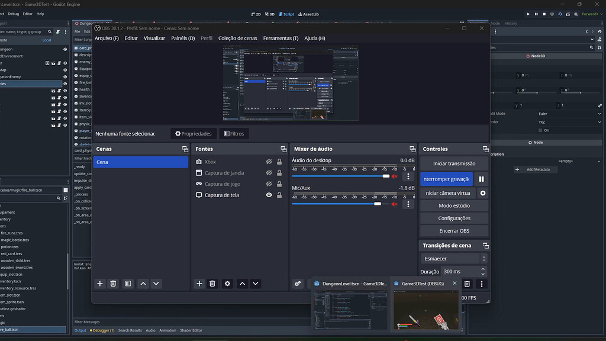This screenshot has height=341, width=606.
Task: Show the hidden Captura de jogo source
Action: 270,184
